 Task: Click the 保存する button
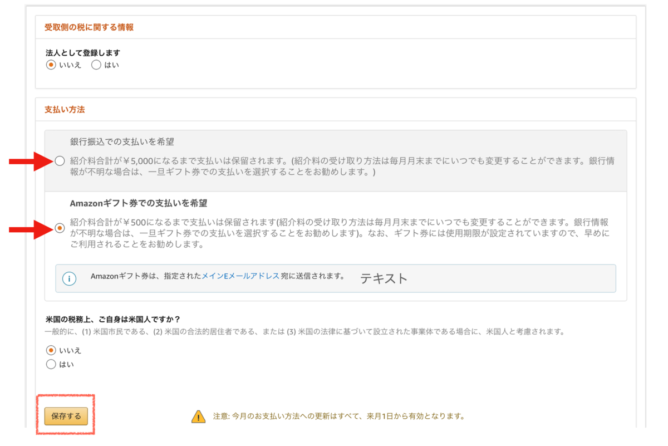(66, 416)
